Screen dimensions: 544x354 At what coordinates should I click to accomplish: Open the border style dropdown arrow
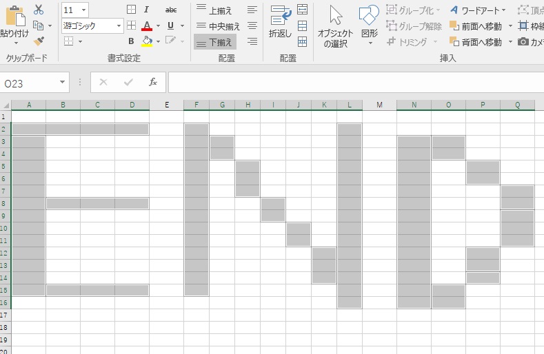click(x=80, y=41)
